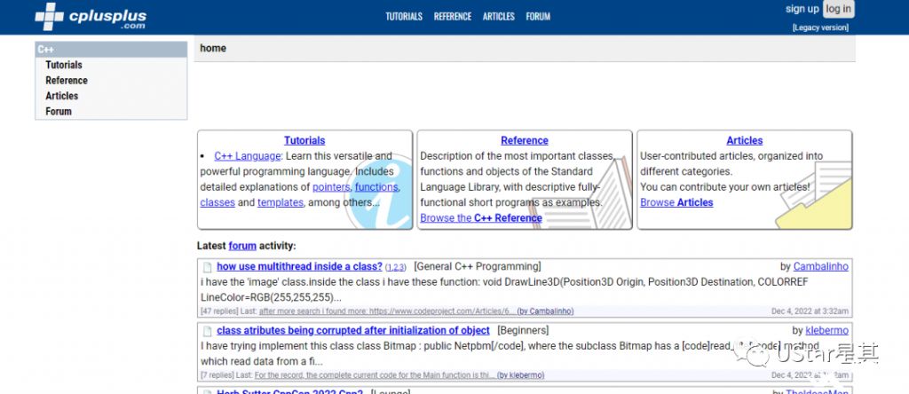Screen dimensions: 909x394
Task: Open the Cambalinho author profile link
Action: [x=821, y=266]
